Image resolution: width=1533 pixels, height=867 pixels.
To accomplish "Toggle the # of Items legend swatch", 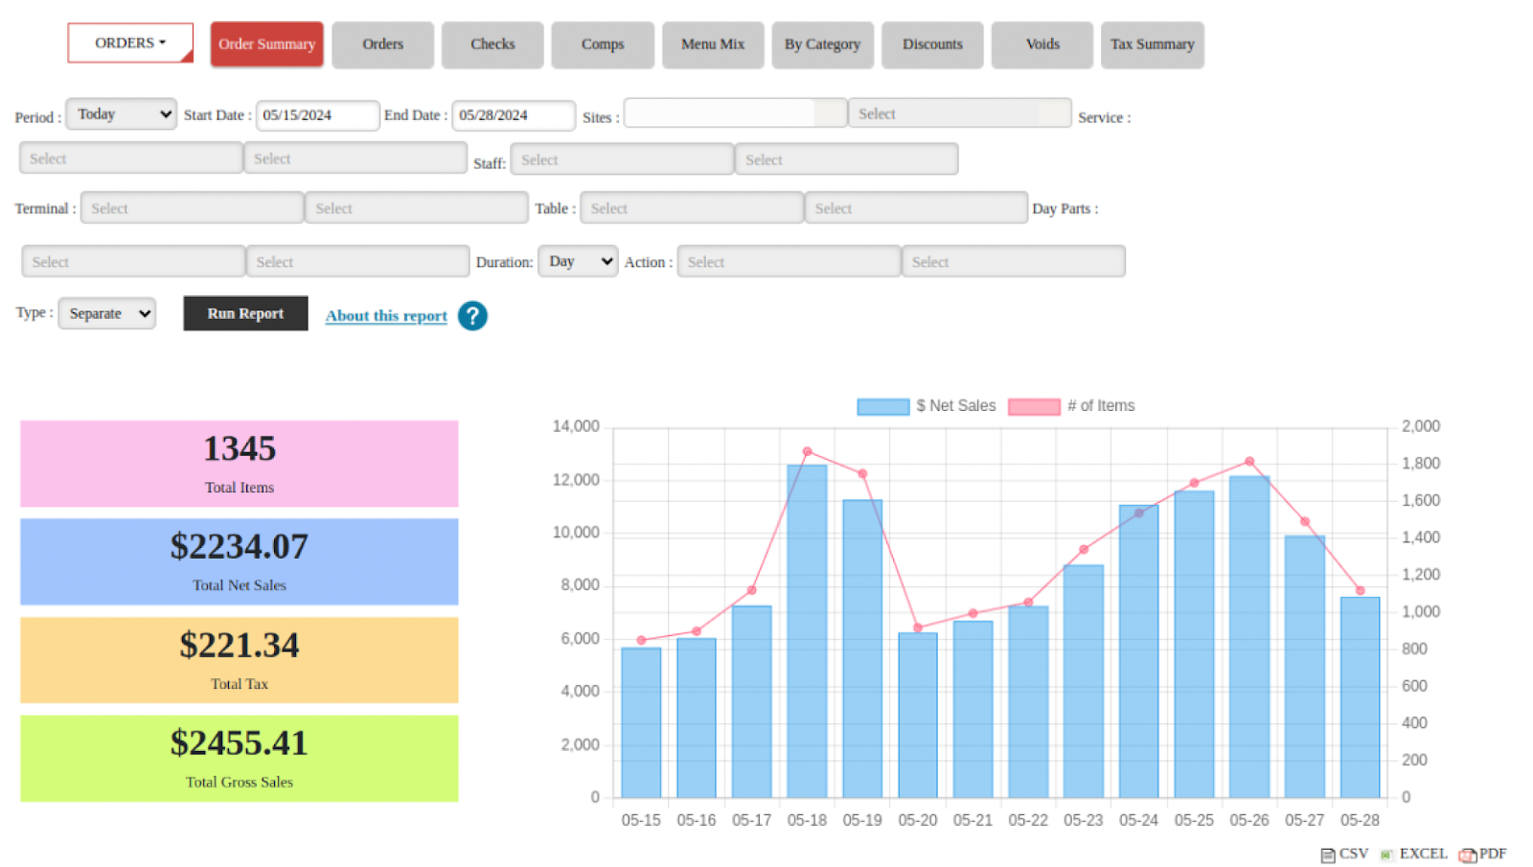I will click(x=1033, y=406).
